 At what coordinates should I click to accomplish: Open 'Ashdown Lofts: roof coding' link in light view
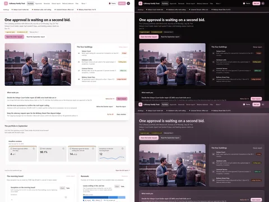(x=41, y=10)
